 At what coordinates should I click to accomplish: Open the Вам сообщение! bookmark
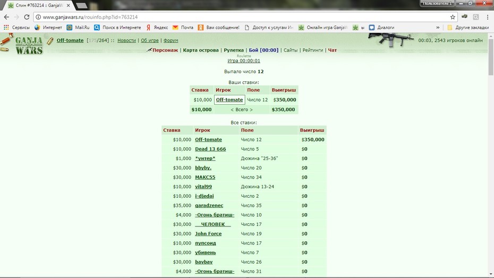[x=219, y=28]
